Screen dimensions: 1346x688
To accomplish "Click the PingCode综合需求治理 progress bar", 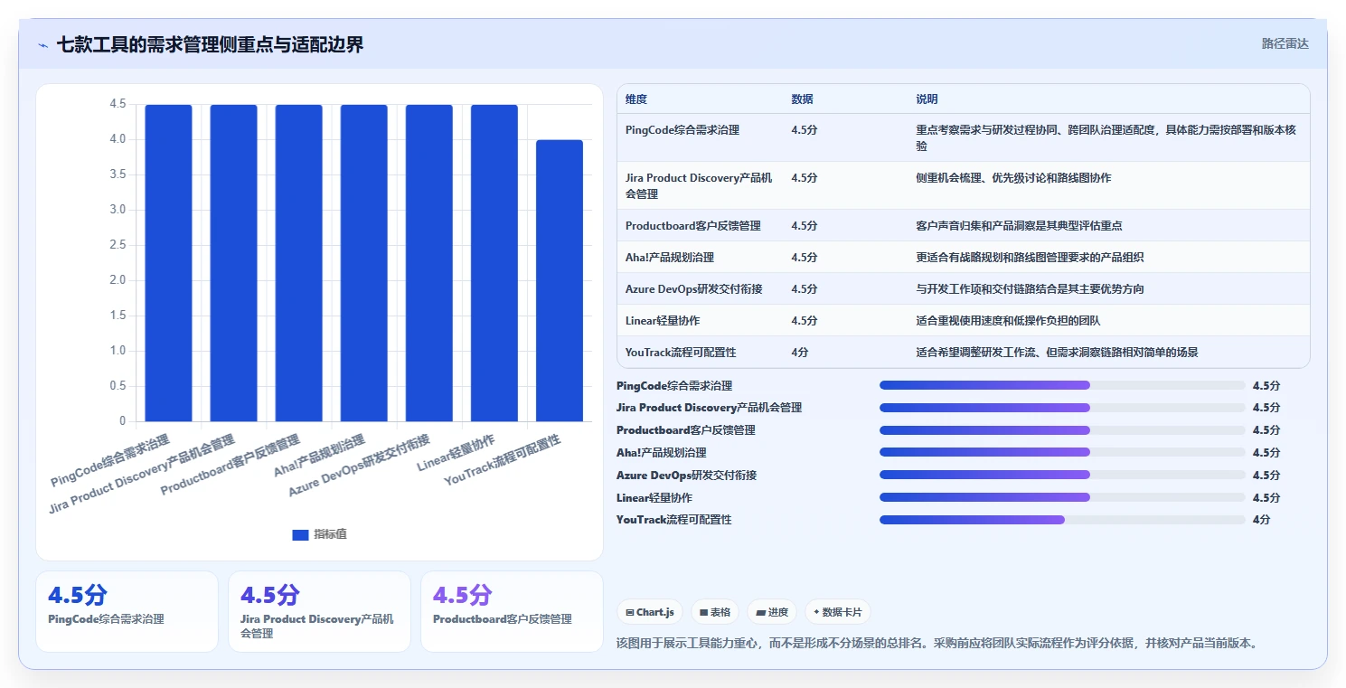I will click(1062, 385).
